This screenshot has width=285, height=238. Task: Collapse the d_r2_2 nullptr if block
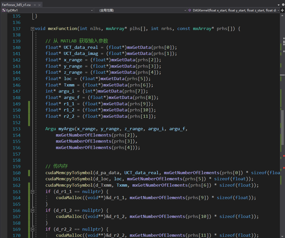pyautogui.click(x=33, y=229)
